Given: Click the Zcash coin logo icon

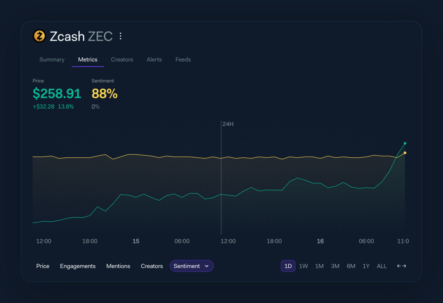Looking at the screenshot, I should point(39,36).
